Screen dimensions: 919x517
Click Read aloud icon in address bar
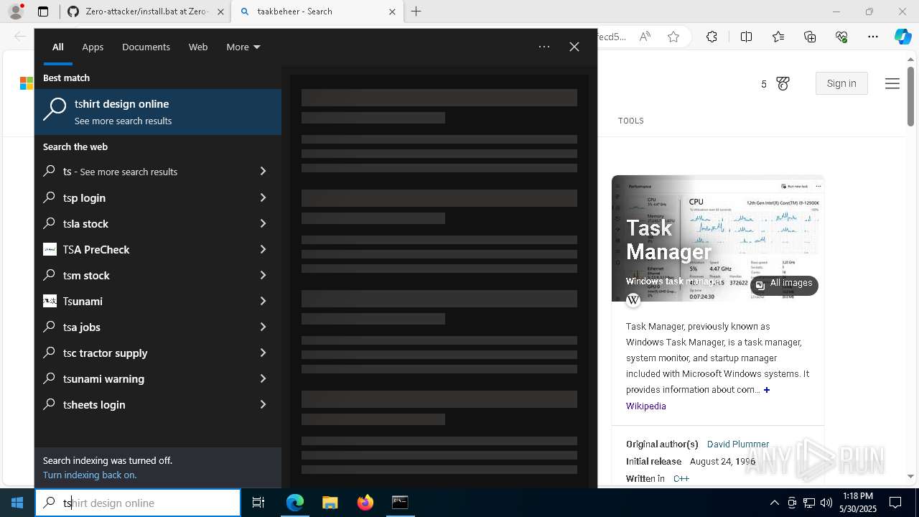click(645, 37)
